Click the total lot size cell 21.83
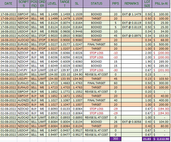Screen dimensions: 171x142 tap(147, 139)
